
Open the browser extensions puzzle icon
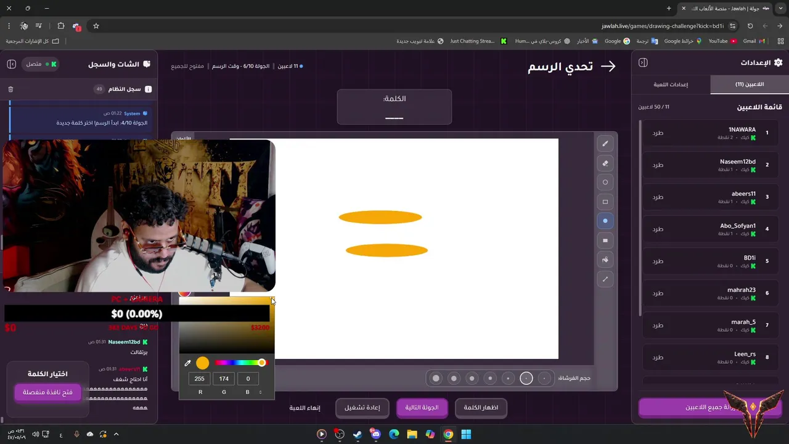60,26
